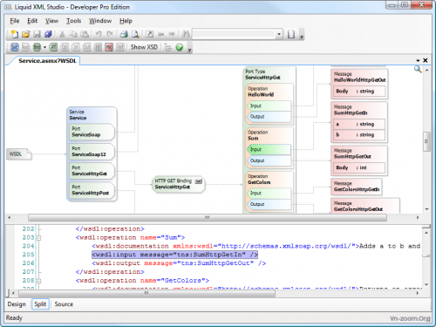Click the Save All icon
Viewport: 436px width, 327px height.
coord(48,34)
